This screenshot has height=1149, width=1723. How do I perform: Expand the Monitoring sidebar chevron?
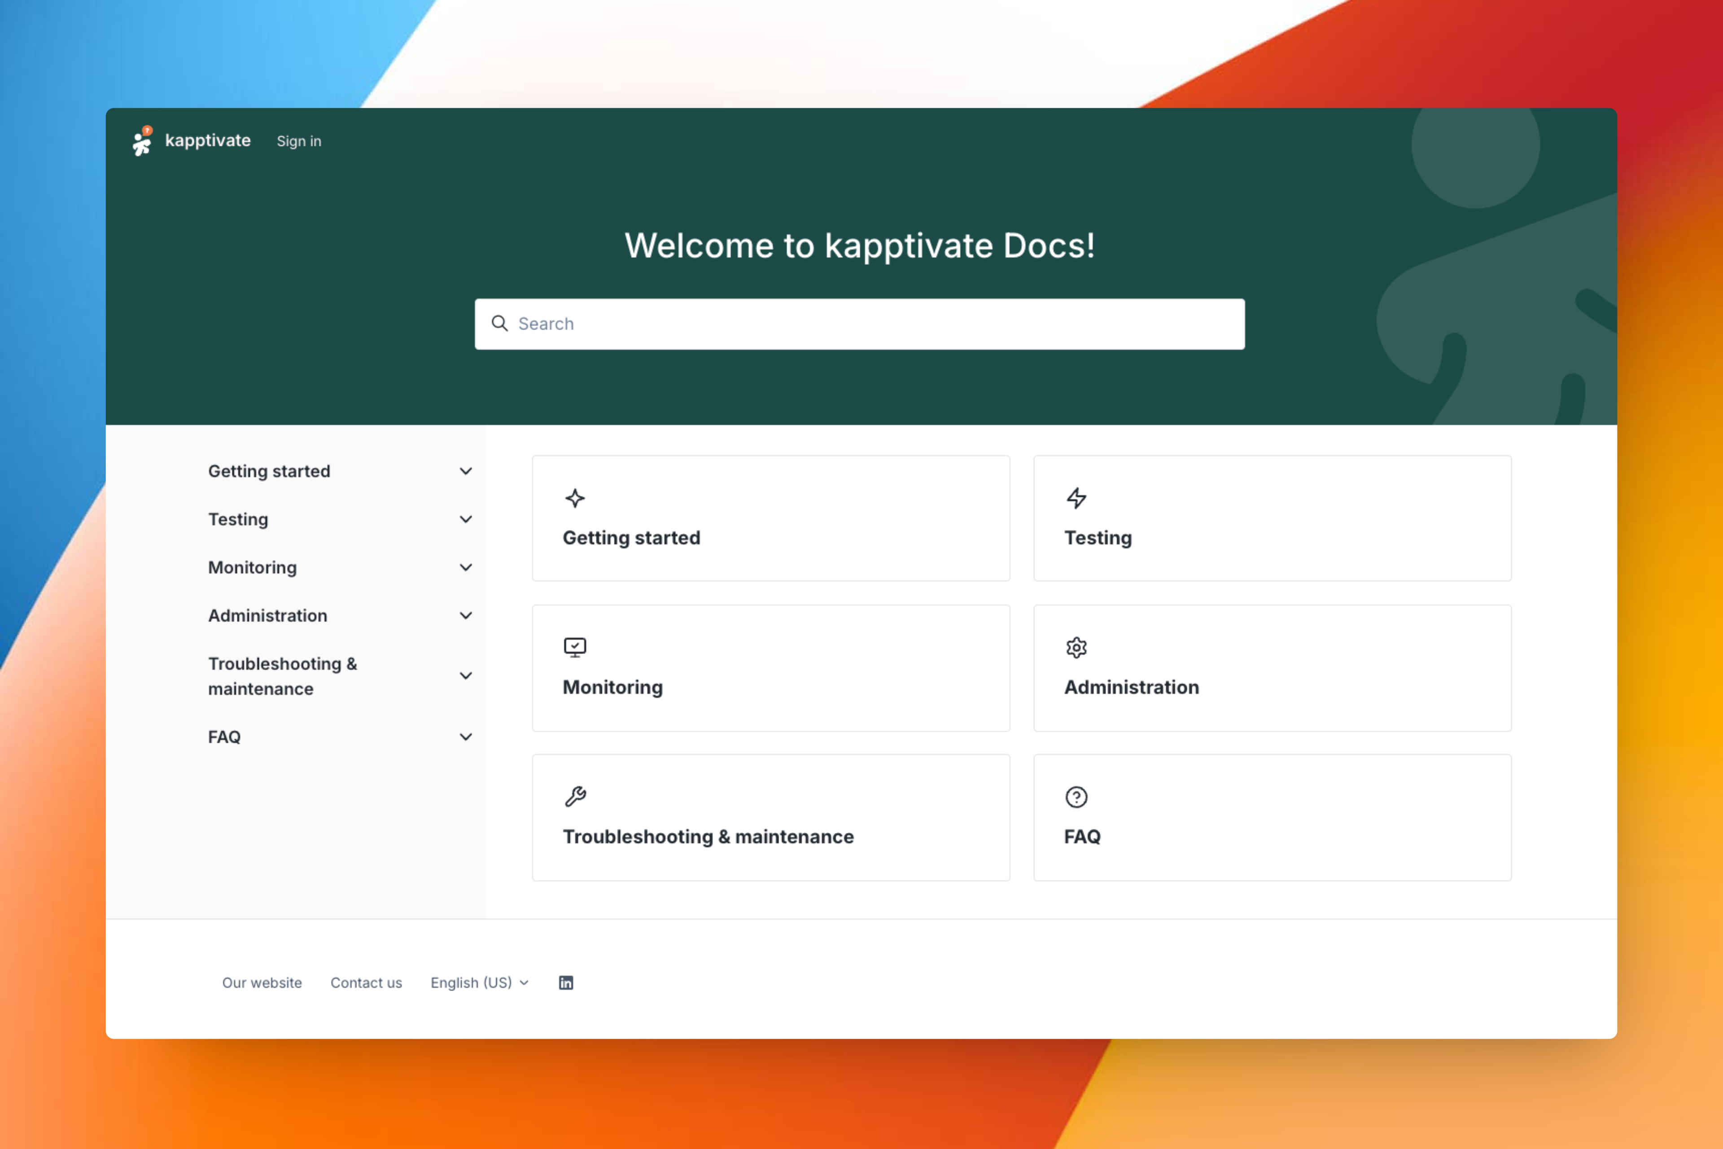click(466, 568)
